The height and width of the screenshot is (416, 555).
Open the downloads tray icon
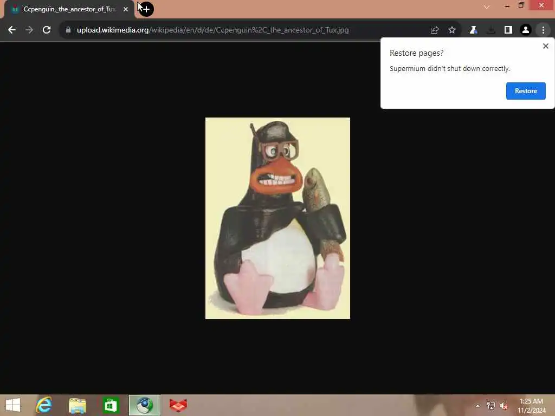click(491, 30)
